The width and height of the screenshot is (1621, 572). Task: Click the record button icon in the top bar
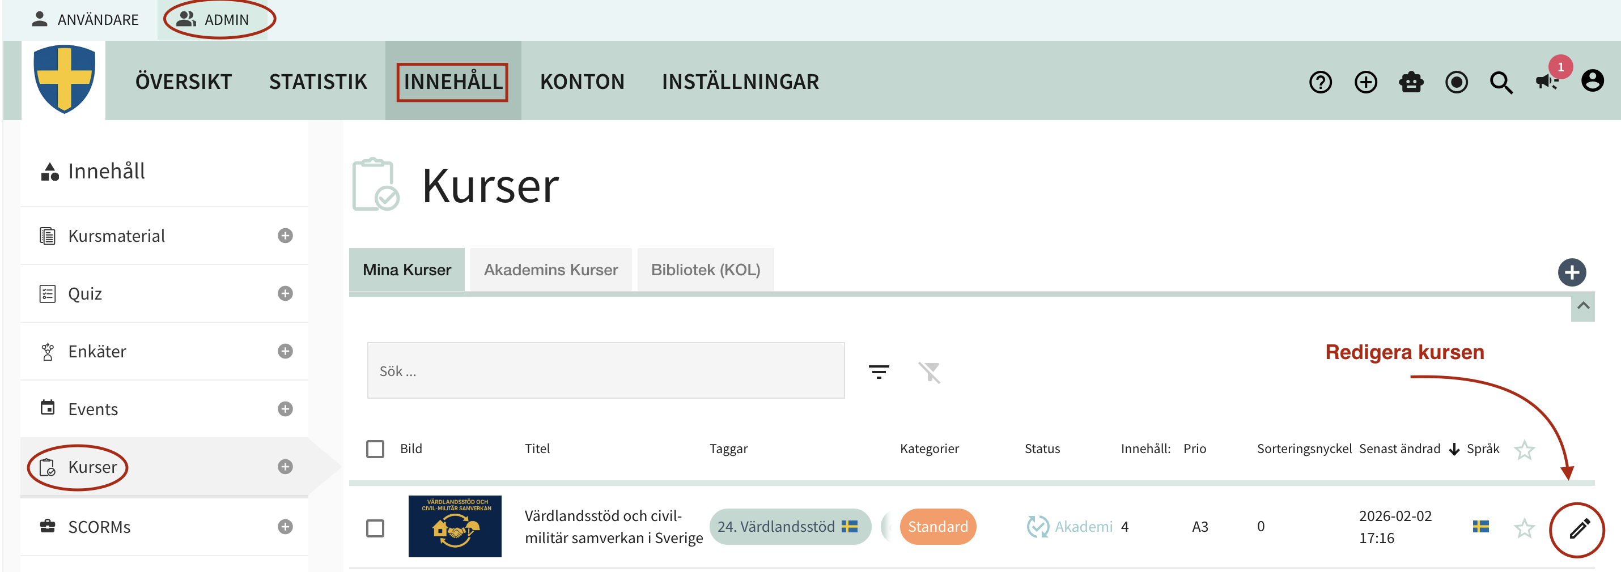[x=1456, y=82]
